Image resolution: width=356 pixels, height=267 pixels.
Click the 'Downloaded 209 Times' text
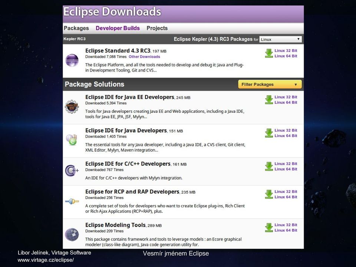click(105, 231)
